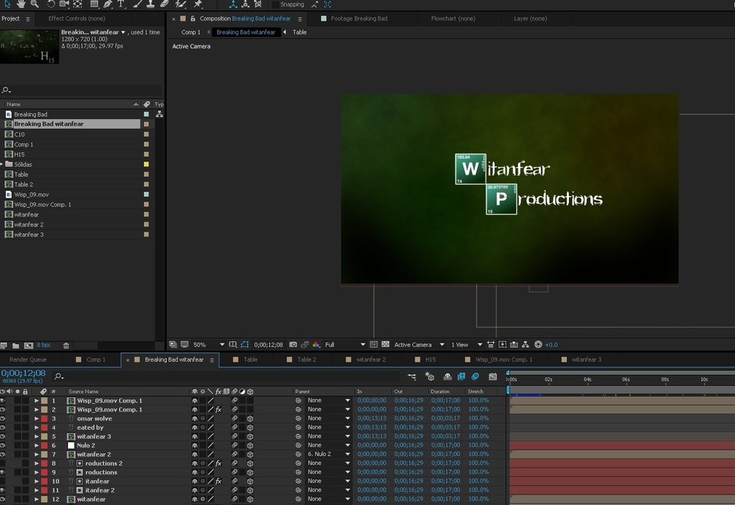Select the Unified Camera tool
Screen dimensions: 735x505
(64, 4)
